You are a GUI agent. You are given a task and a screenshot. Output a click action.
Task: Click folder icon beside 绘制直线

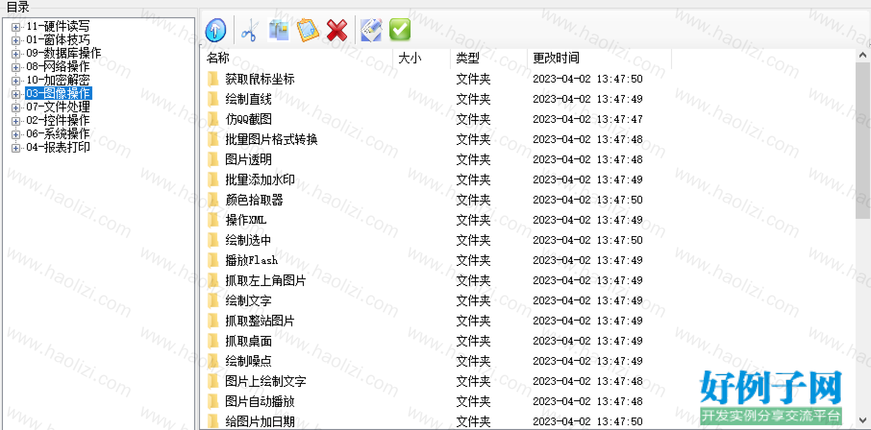click(x=213, y=99)
